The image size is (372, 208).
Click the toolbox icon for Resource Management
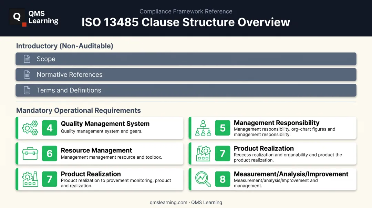pos(30,153)
